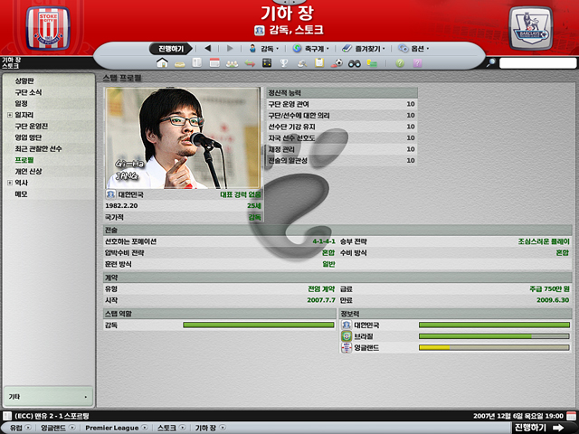Screen dimensions: 579x434
Task: Expand the 역사 tree item
Action: [9, 183]
